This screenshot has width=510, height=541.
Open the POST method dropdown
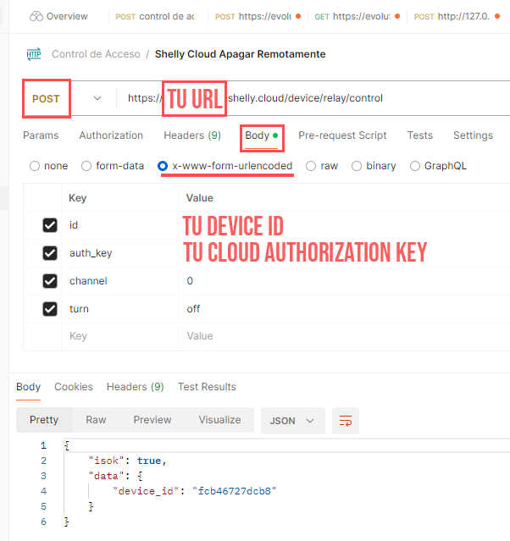[68, 98]
